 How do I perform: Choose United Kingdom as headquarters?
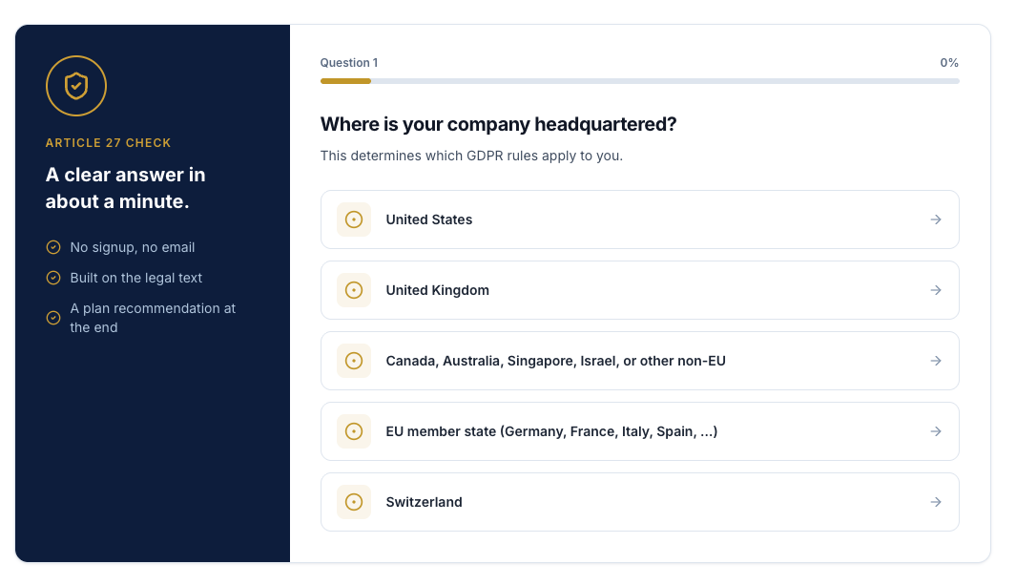pyautogui.click(x=639, y=290)
